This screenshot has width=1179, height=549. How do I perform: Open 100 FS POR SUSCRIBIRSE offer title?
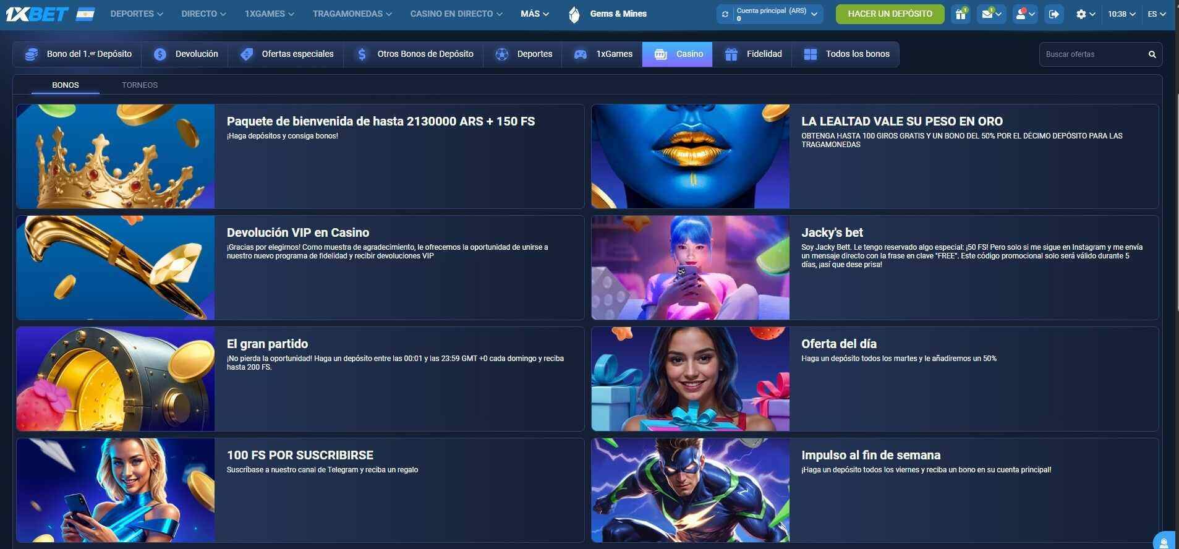coord(300,456)
